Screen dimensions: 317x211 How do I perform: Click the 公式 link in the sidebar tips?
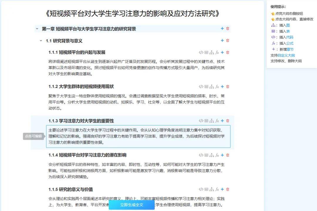tap(289, 43)
